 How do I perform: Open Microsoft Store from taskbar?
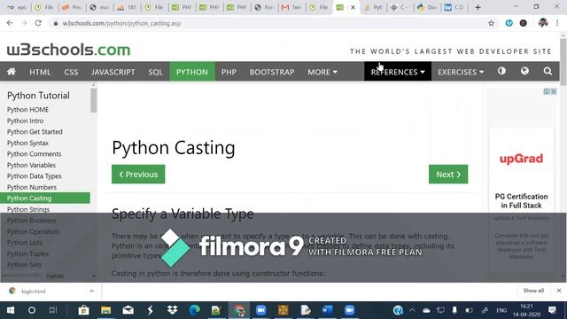pyautogui.click(x=83, y=310)
